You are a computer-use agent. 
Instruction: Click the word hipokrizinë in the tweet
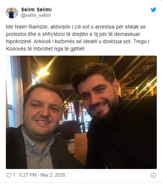pyautogui.click(x=19, y=42)
